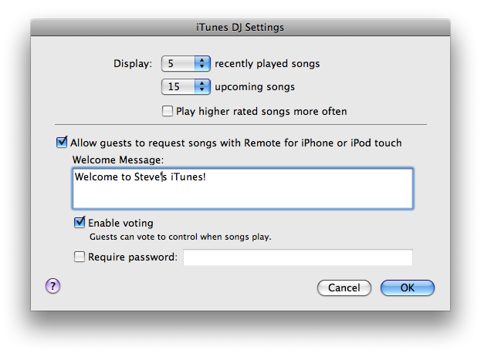Click the "Welcome Message:" label
Viewport: 481px width, 353px height.
pos(118,160)
